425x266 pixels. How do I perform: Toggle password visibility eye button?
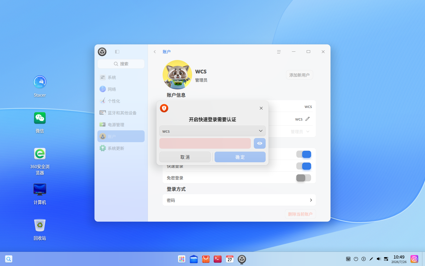coord(260,143)
